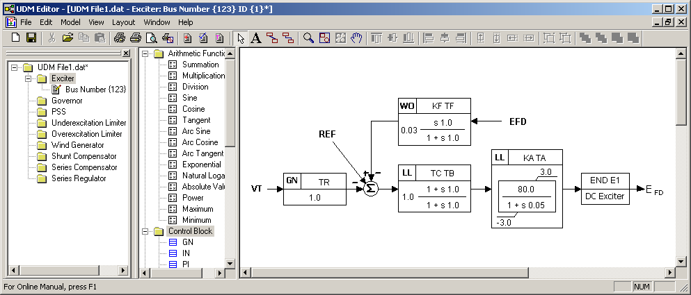Image resolution: width=691 pixels, height=295 pixels.
Task: Click the GN control block icon
Action: [173, 242]
